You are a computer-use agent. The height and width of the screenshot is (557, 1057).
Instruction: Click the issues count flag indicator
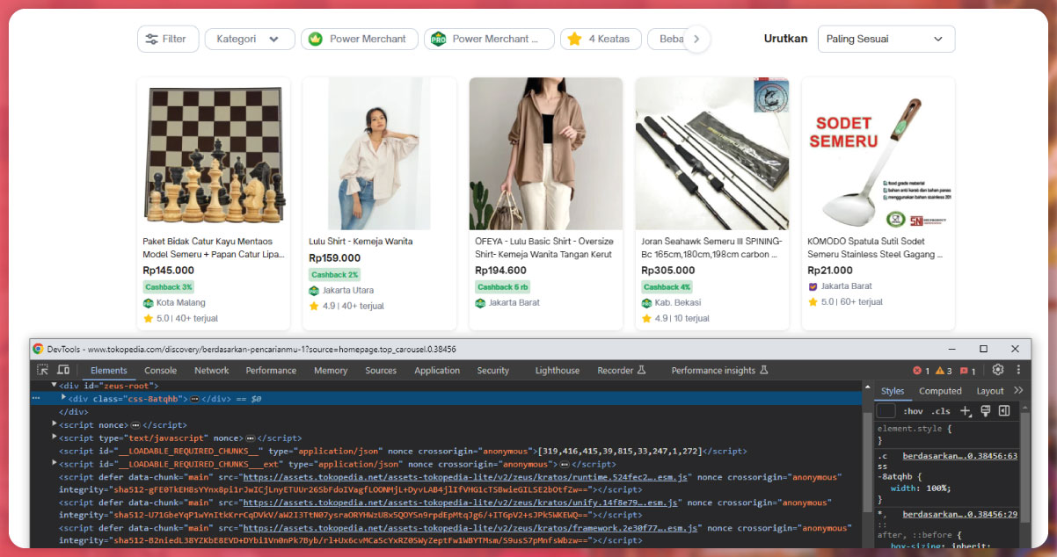click(x=968, y=371)
